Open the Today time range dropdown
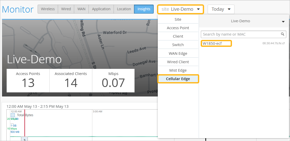The width and height of the screenshot is (290, 141). pyautogui.click(x=221, y=9)
